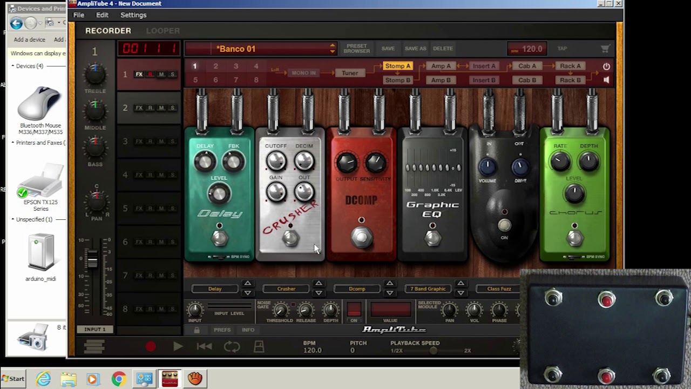The image size is (691, 389).
Task: Toggle FX on track 1
Action: [139, 75]
